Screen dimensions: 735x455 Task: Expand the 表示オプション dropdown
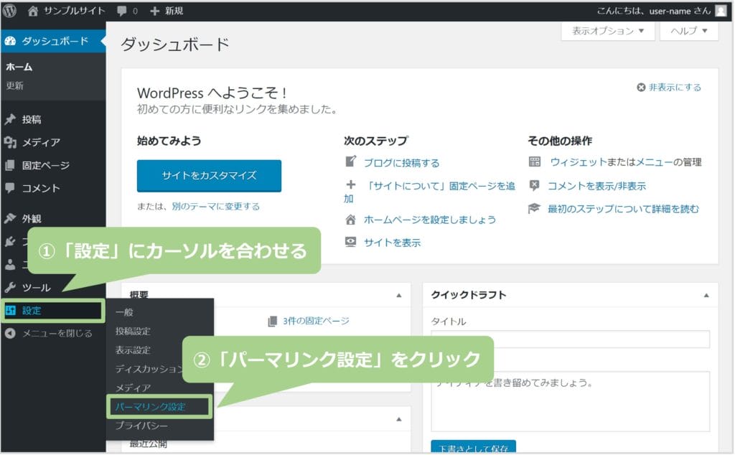click(x=608, y=31)
